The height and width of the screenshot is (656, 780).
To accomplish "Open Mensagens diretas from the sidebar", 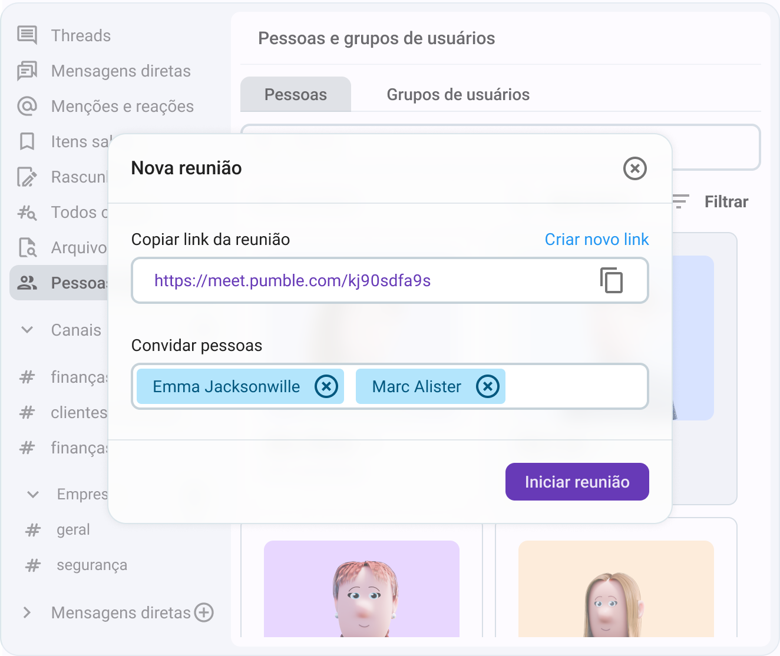I will tap(121, 71).
